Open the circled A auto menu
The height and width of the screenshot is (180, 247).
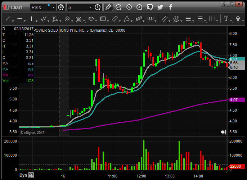coord(139,7)
